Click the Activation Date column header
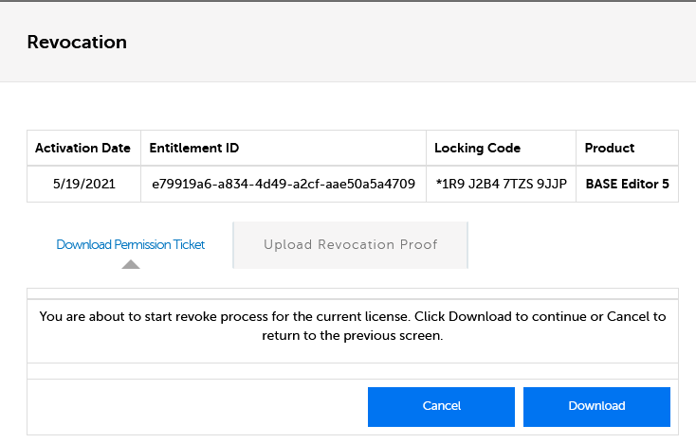 (x=83, y=148)
